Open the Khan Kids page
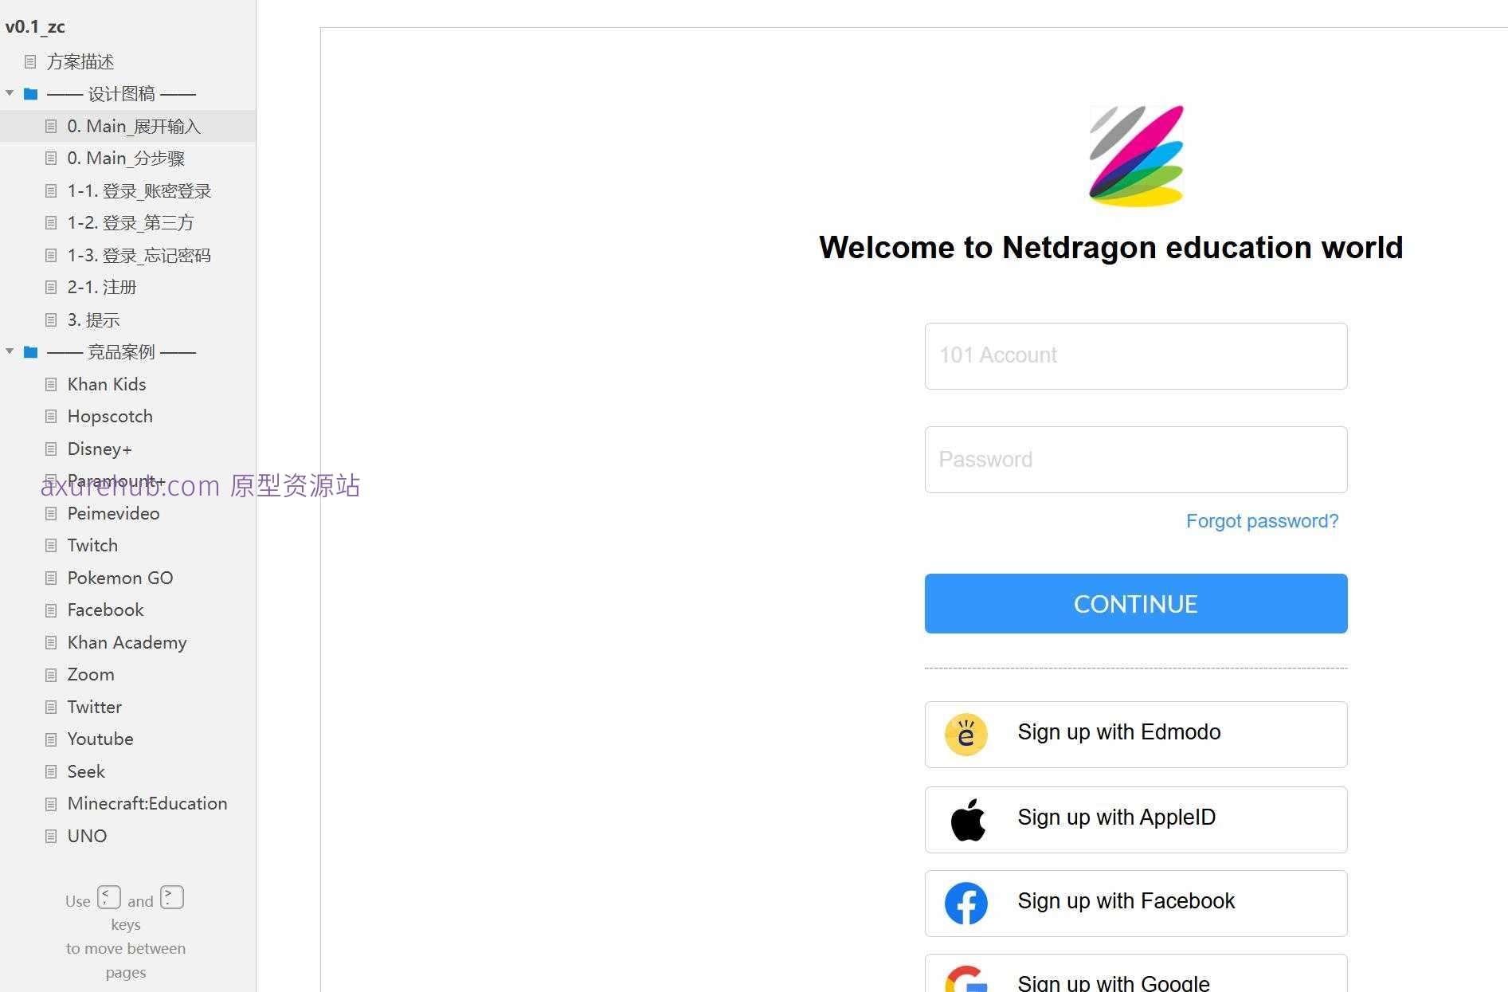Screen dimensions: 1508x992 107,384
